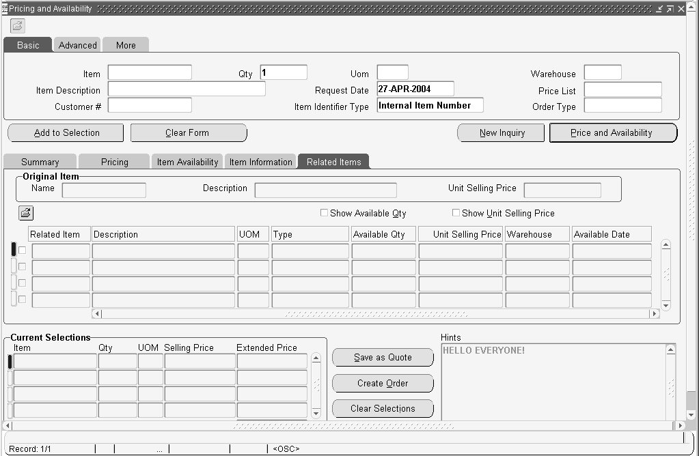Enable Show Available Qty checkbox
This screenshot has height=456, width=699.
[x=324, y=213]
